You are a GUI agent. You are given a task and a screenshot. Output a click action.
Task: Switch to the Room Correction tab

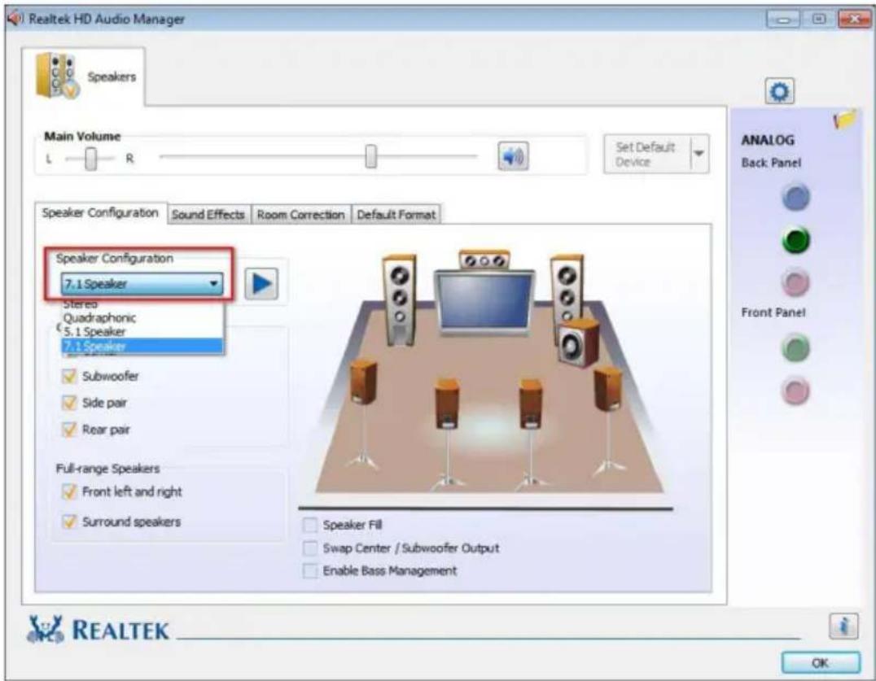click(300, 214)
